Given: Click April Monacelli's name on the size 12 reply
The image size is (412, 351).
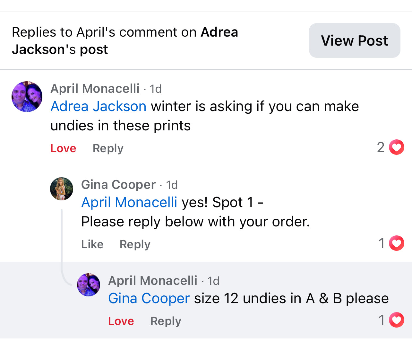Looking at the screenshot, I should click(x=153, y=281).
